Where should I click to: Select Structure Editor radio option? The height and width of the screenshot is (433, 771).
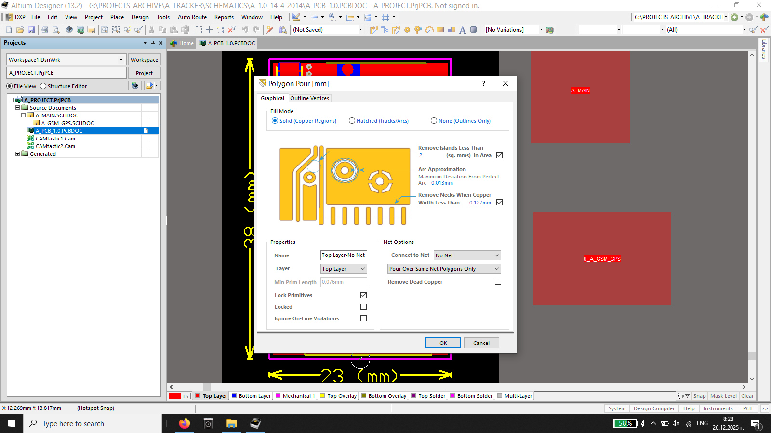pos(43,86)
